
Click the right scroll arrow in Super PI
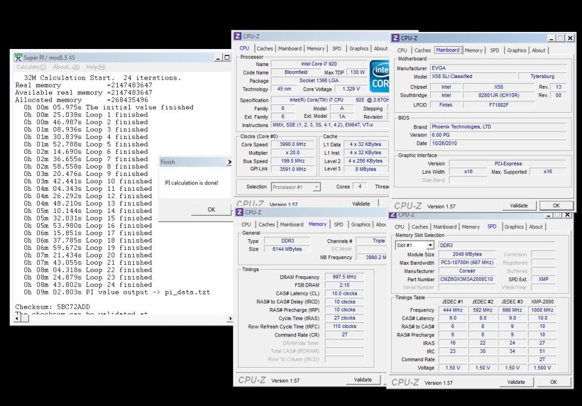230,318
